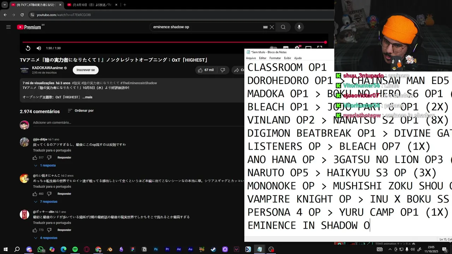This screenshot has height=254, width=452.
Task: Start voice search with the microphone
Action: click(x=299, y=27)
